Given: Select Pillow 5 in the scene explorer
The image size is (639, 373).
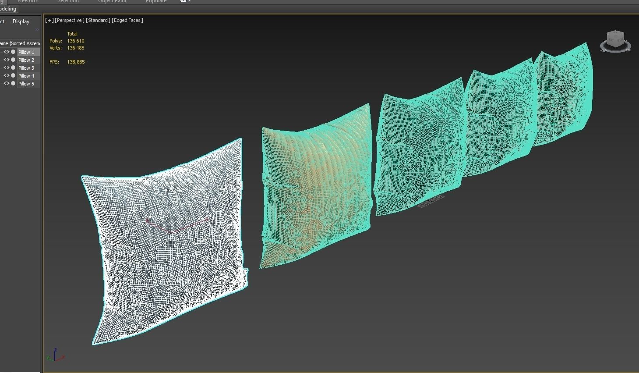Looking at the screenshot, I should click(x=28, y=84).
